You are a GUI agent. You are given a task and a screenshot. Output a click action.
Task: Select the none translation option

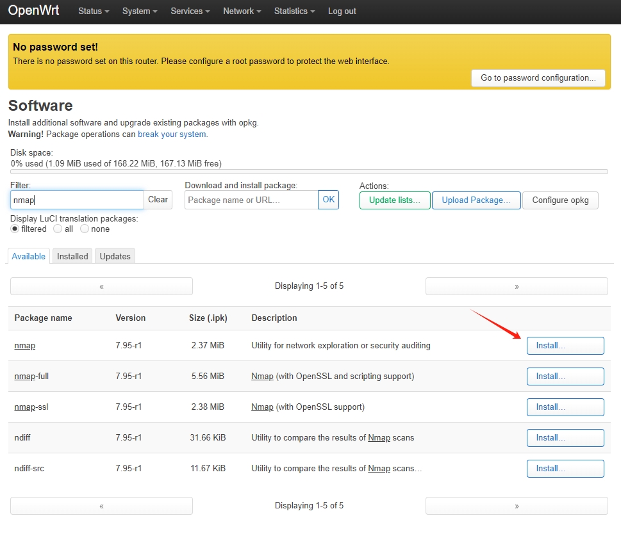pyautogui.click(x=85, y=229)
